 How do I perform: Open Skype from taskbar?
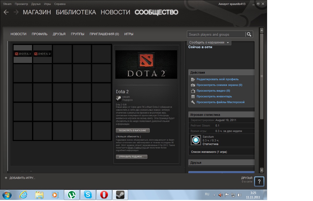tap(88, 195)
